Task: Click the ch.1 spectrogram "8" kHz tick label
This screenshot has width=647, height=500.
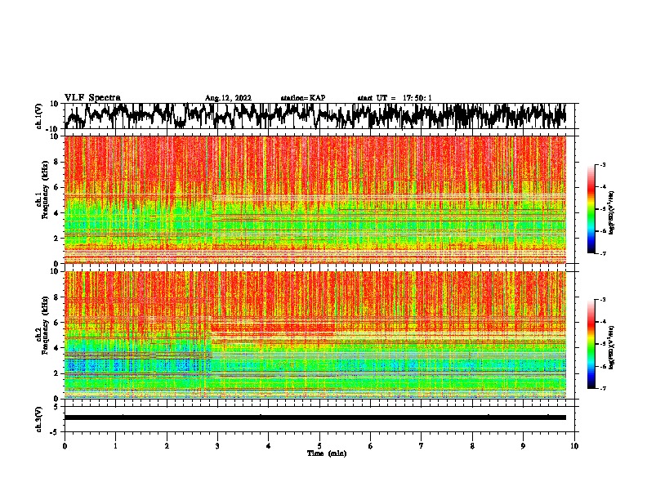Action: (x=56, y=162)
